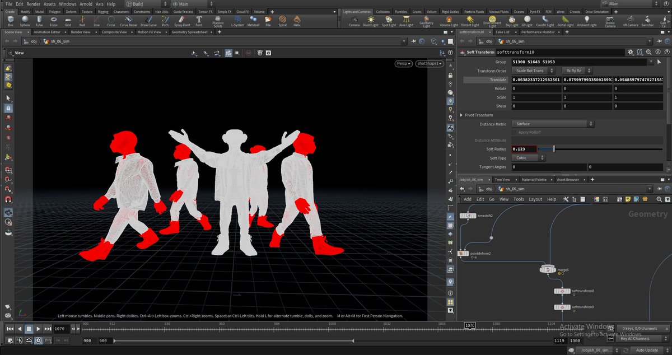Open the Distance Metric Surface dropdown
The height and width of the screenshot is (355, 672).
click(x=552, y=124)
